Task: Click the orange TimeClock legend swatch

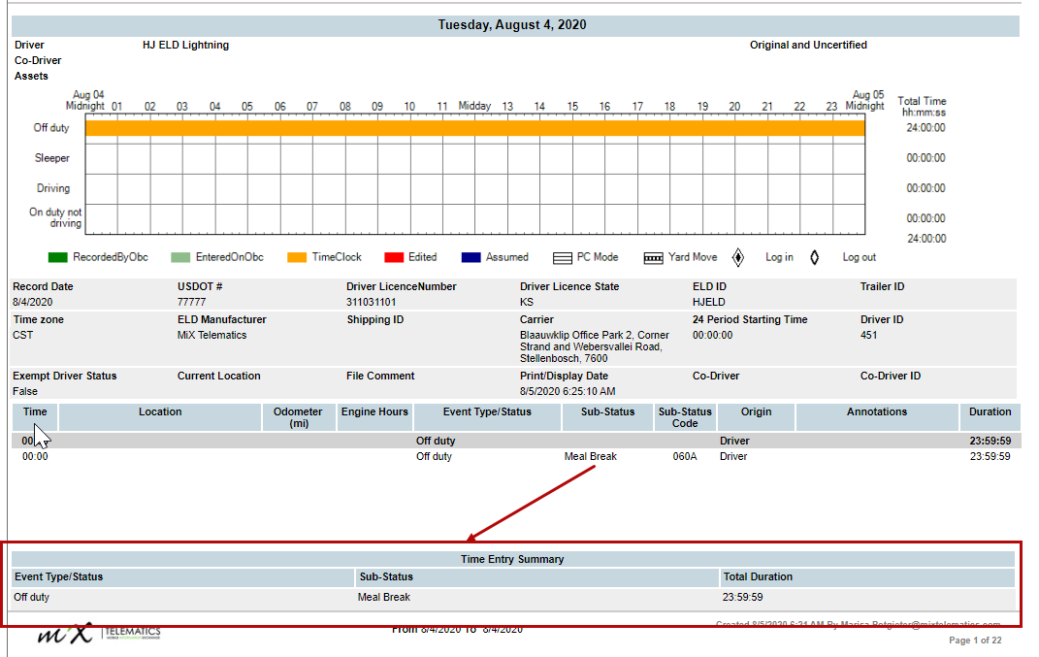Action: click(x=297, y=257)
